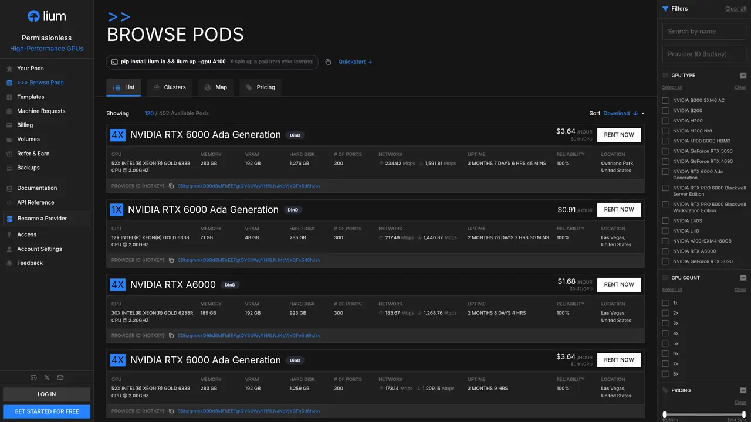Image resolution: width=751 pixels, height=422 pixels.
Task: Open Billing from sidebar icon
Action: [x=9, y=125]
